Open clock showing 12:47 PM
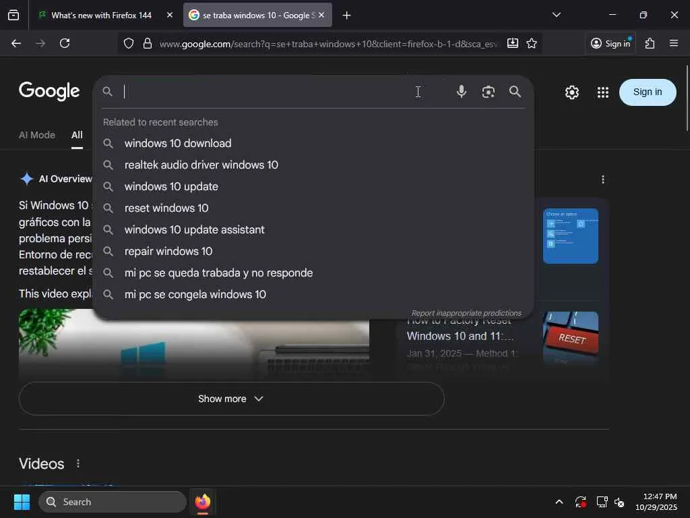The height and width of the screenshot is (518, 690). click(x=656, y=502)
